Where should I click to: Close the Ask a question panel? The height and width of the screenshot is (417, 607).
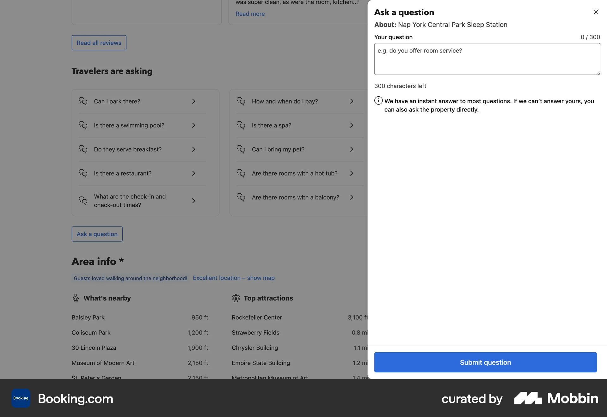(x=596, y=12)
